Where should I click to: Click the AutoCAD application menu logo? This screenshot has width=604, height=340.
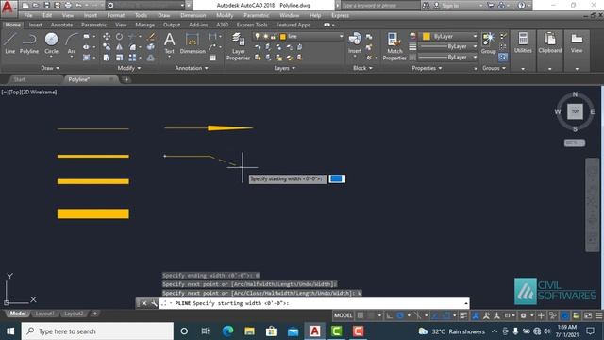point(8,7)
